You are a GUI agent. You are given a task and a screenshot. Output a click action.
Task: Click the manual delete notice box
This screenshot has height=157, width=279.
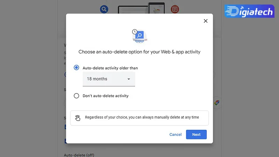click(139, 118)
